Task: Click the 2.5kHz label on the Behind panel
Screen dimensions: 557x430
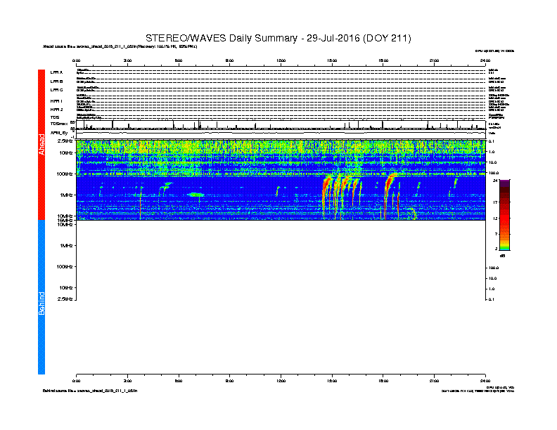Action: click(65, 299)
